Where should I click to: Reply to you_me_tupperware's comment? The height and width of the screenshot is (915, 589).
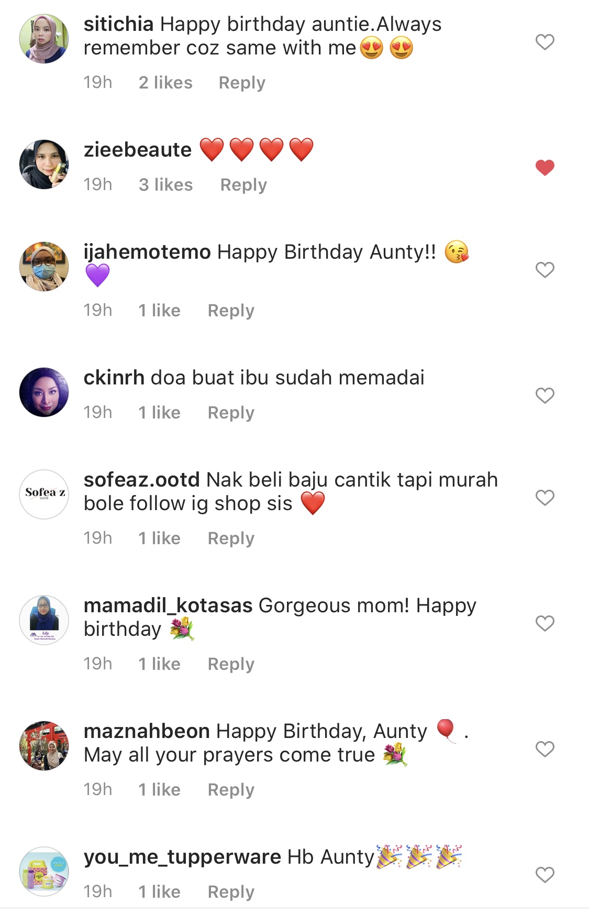pos(231,892)
